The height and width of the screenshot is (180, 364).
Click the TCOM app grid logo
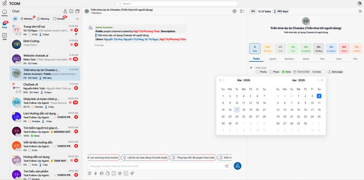pyautogui.click(x=4, y=3)
